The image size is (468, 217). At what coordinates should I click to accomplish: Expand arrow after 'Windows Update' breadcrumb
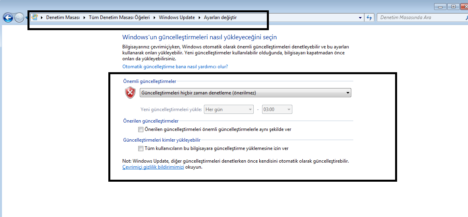coord(200,17)
